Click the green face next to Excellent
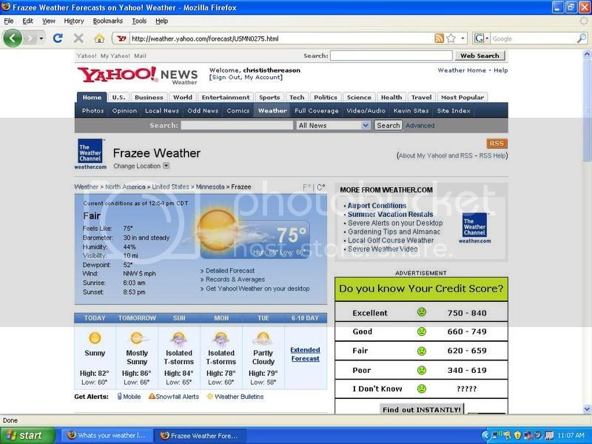Screen dimensions: 592x444 pos(421,312)
